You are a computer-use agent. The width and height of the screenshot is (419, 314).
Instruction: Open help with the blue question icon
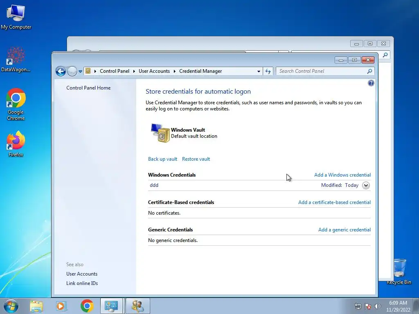click(x=371, y=83)
